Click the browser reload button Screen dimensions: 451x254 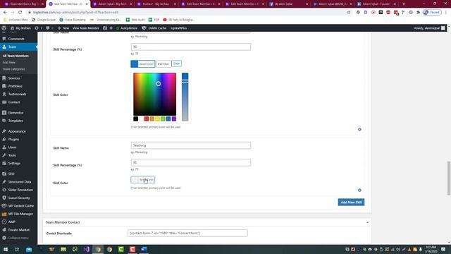[20, 13]
